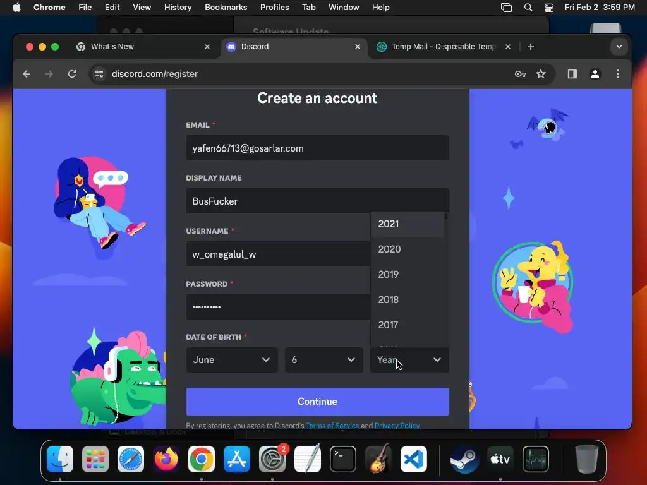
Task: Open the Privacy Policy link
Action: [397, 426]
